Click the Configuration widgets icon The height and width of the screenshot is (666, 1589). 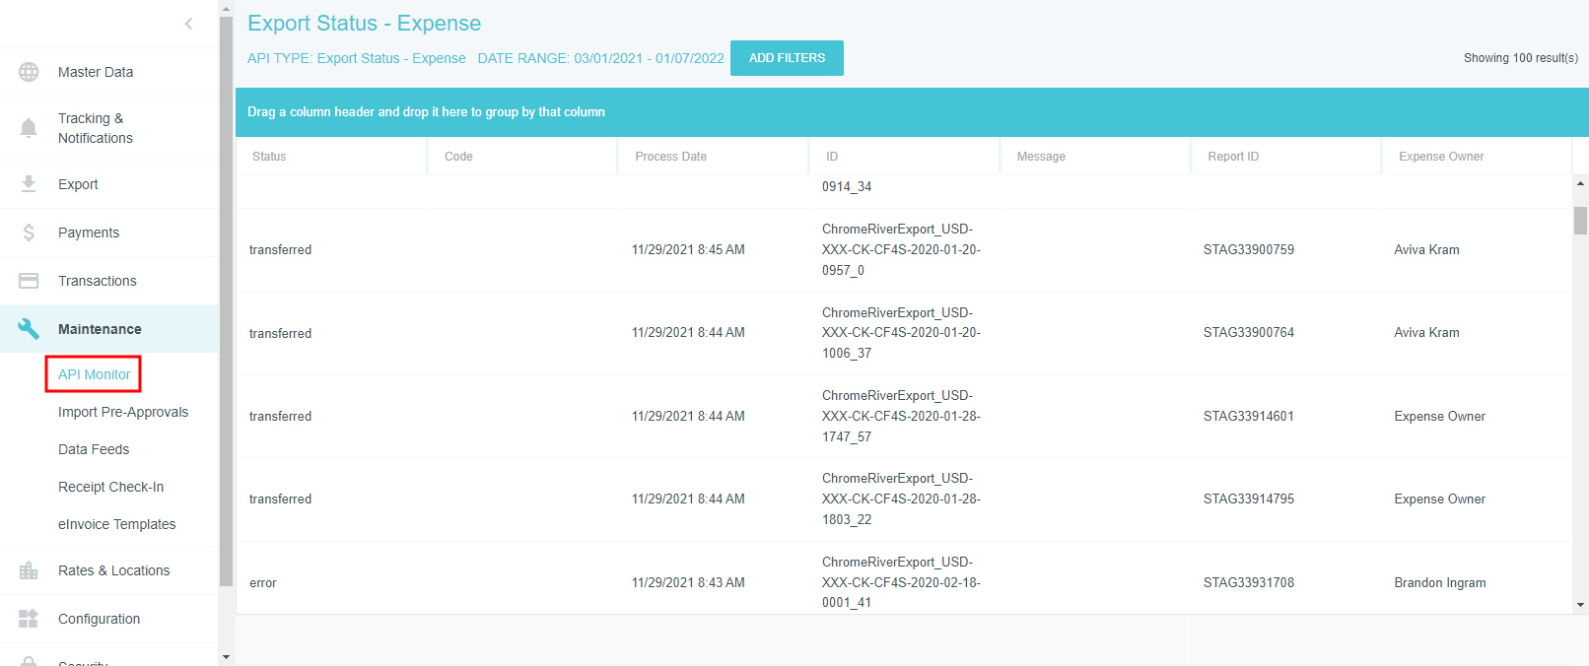[29, 619]
